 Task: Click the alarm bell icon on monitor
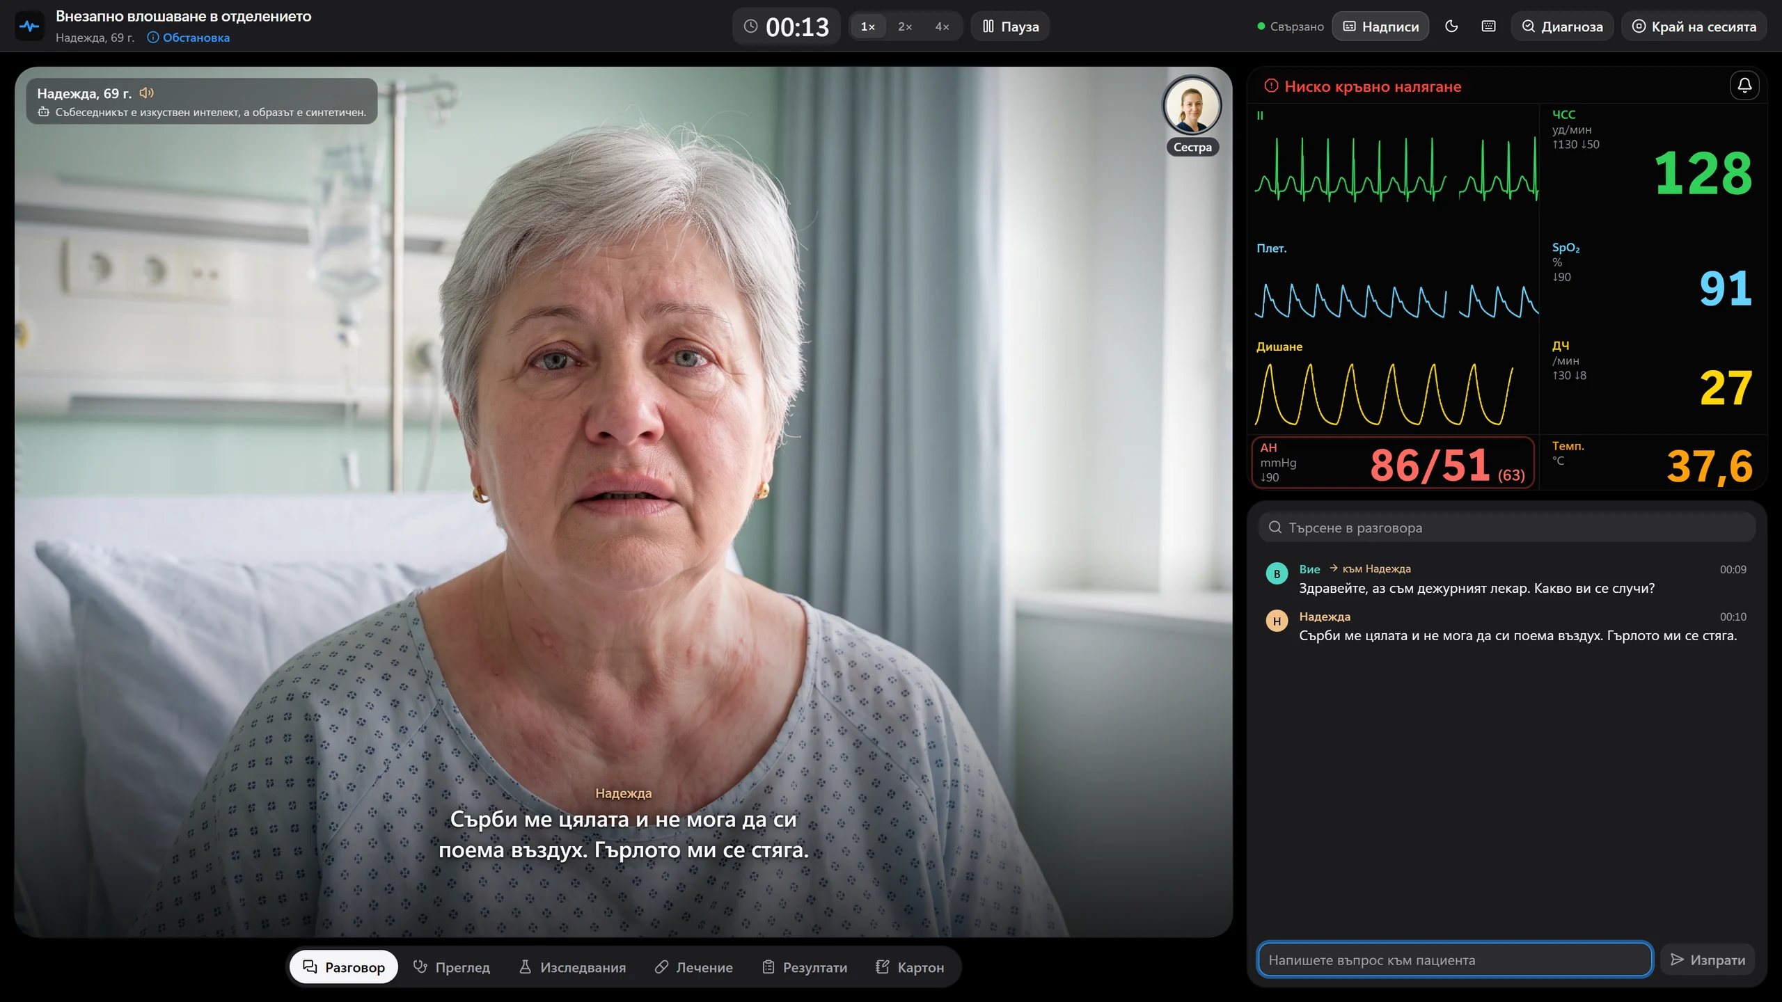coord(1744,86)
